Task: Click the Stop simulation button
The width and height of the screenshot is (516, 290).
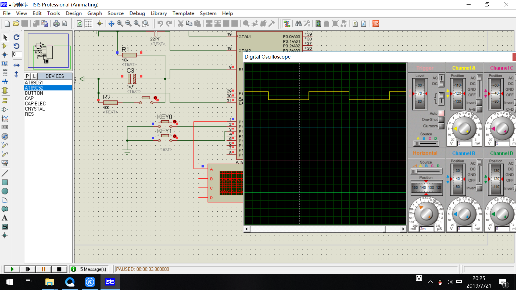Action: pos(59,269)
